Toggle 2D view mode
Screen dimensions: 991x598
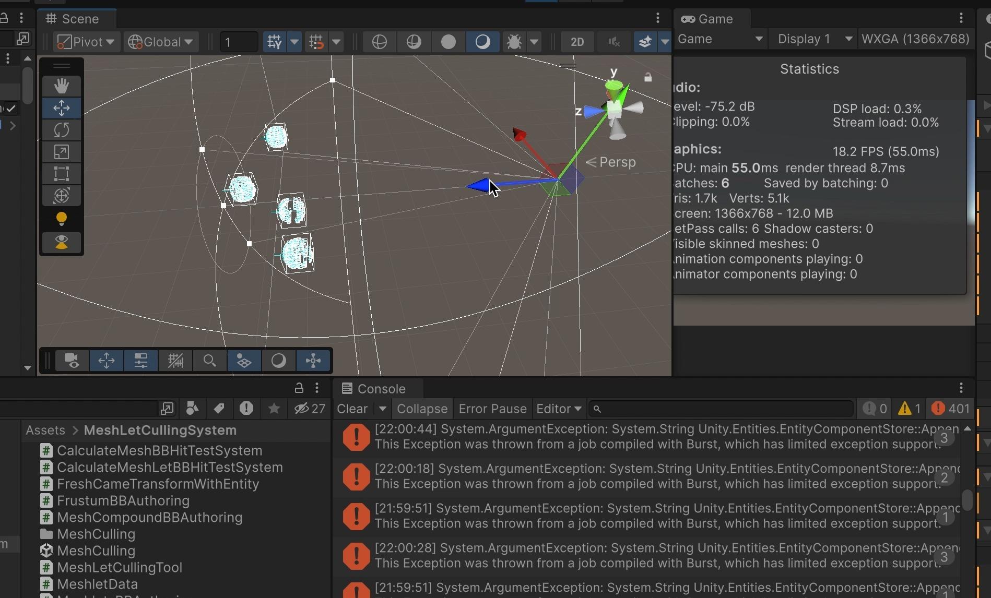(x=576, y=42)
